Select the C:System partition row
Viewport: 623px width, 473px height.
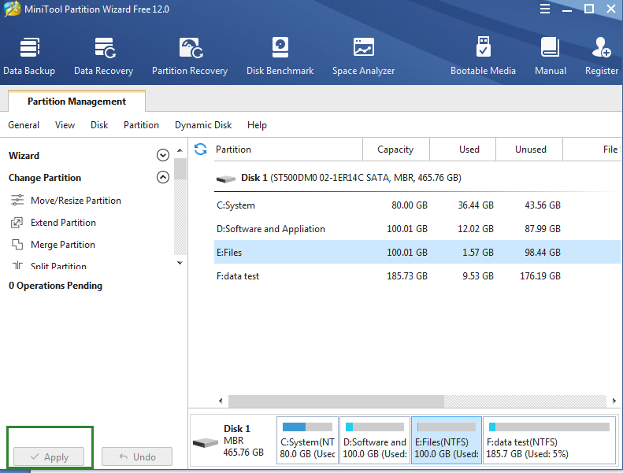[417, 205]
